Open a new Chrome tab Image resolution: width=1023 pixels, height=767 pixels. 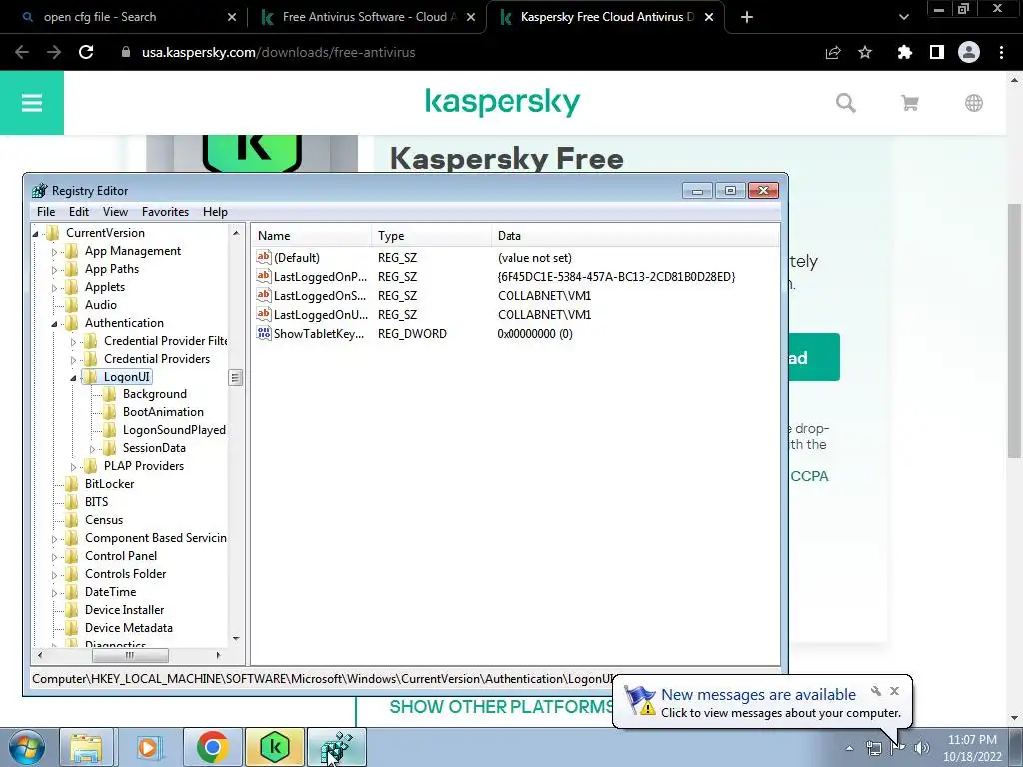tap(747, 17)
